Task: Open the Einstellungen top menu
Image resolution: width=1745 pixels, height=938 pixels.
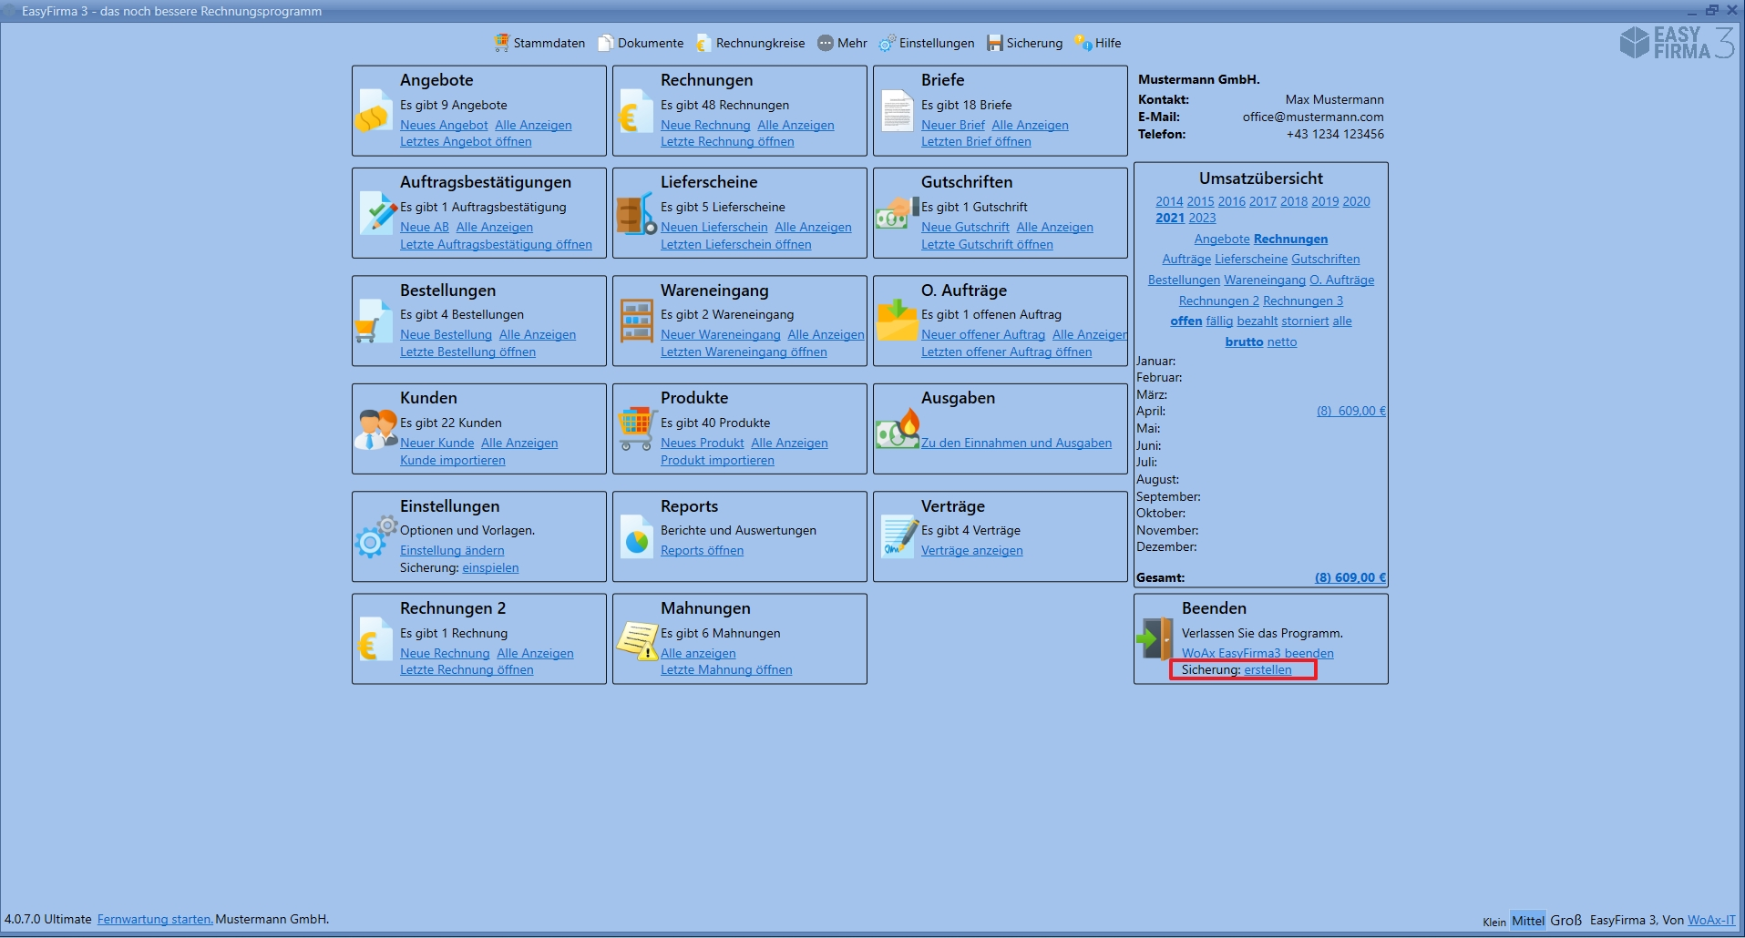Action: 927,43
